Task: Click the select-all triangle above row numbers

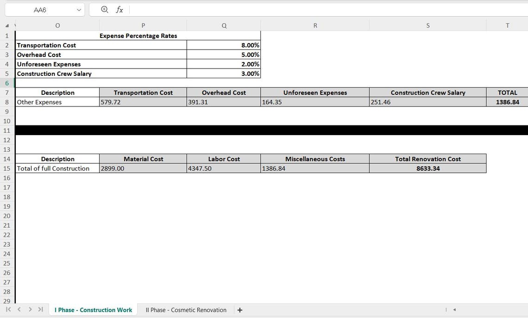Action: point(6,25)
